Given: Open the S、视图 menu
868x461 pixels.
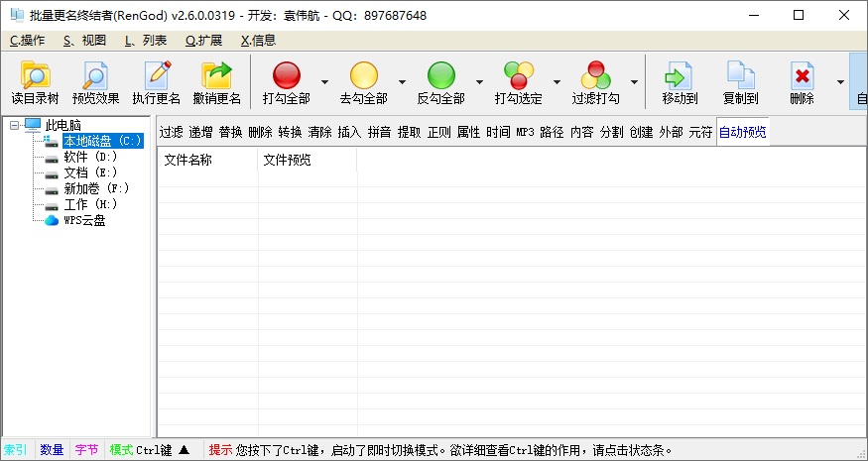Looking at the screenshot, I should coord(84,41).
